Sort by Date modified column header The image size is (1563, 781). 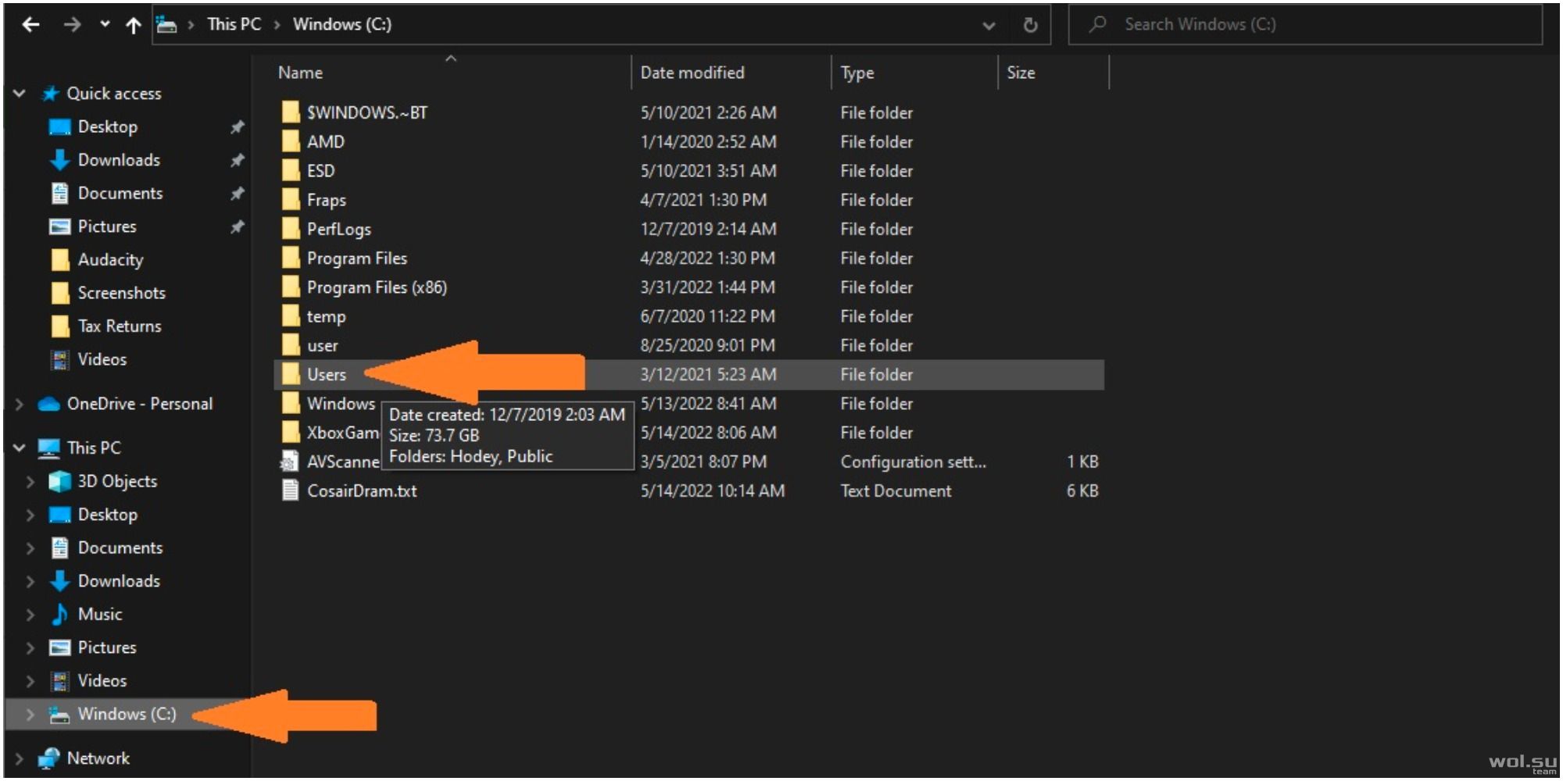tap(692, 73)
